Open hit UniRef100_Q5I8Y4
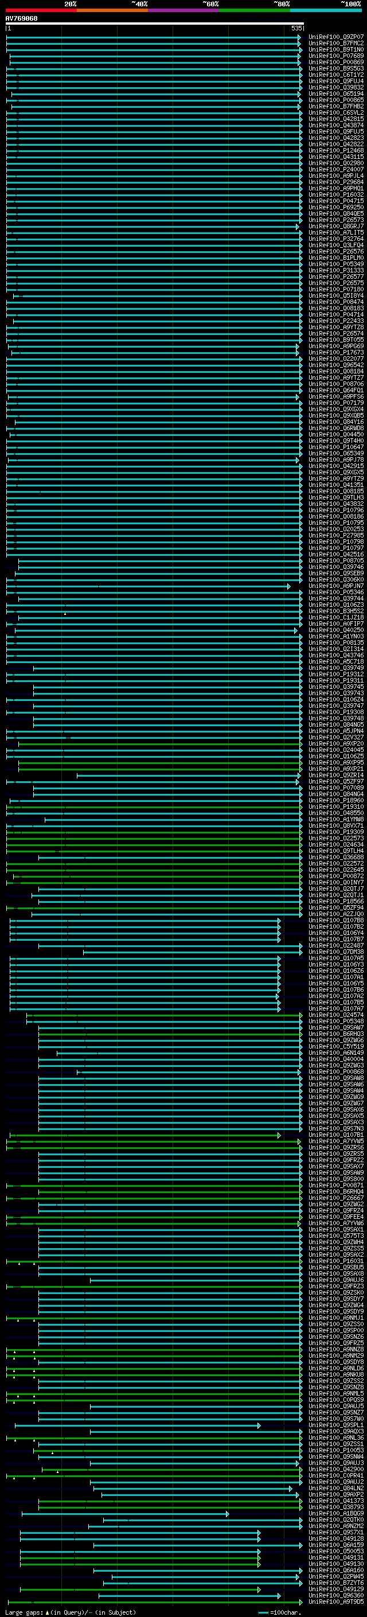The image size is (367, 1617). click(x=335, y=295)
